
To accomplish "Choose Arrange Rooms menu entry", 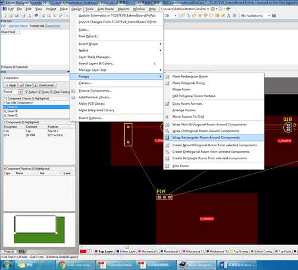I will coord(214,110).
